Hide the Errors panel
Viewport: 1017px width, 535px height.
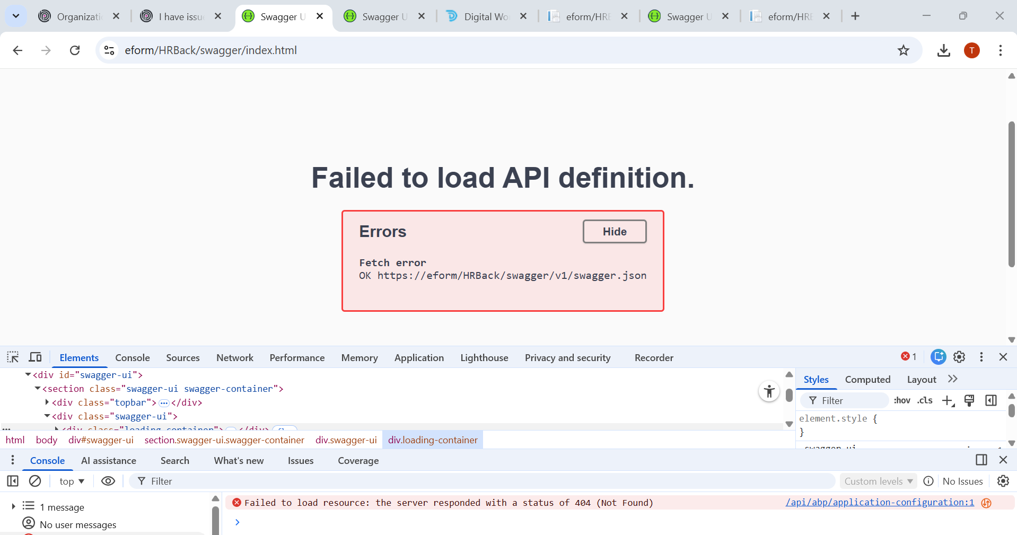614,232
